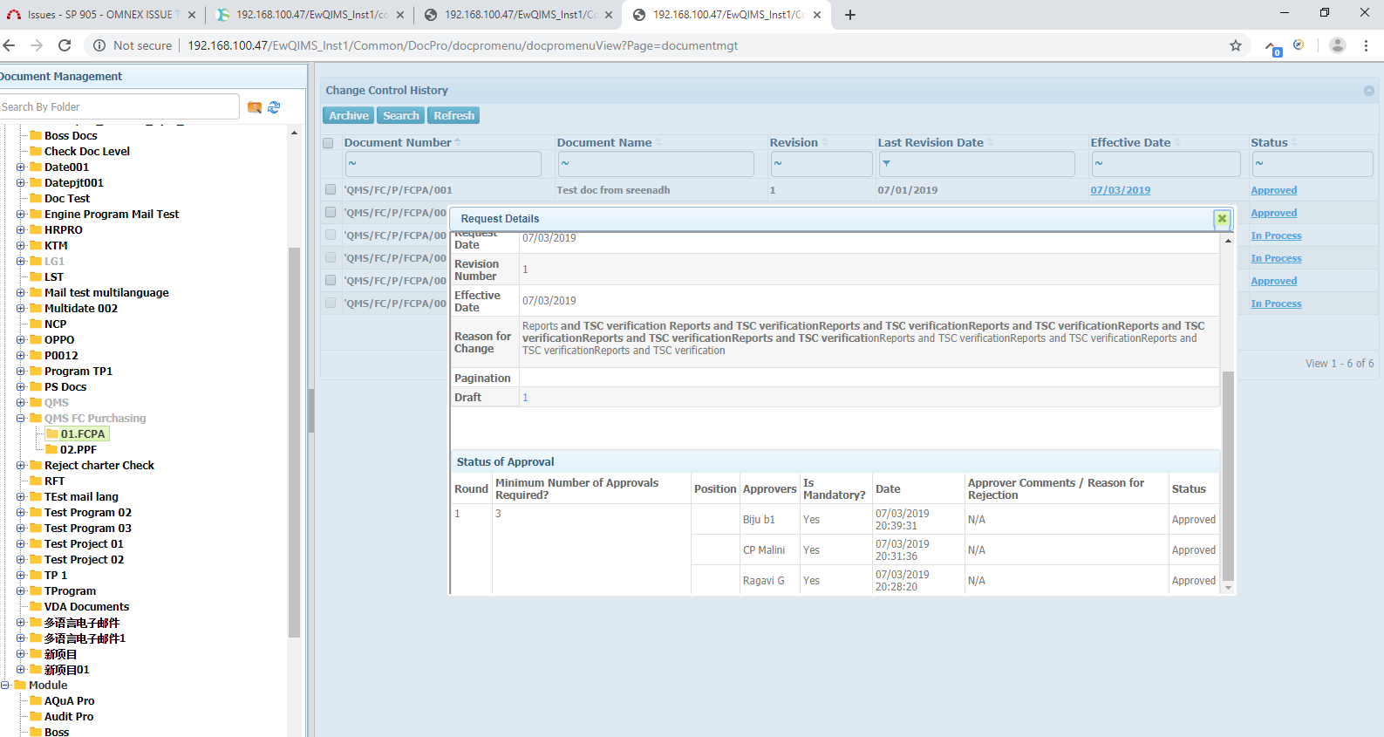
Task: Check the sixth document row checkbox
Action: pyautogui.click(x=331, y=303)
